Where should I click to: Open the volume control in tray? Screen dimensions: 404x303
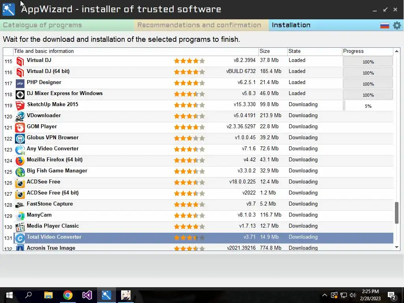(353, 295)
